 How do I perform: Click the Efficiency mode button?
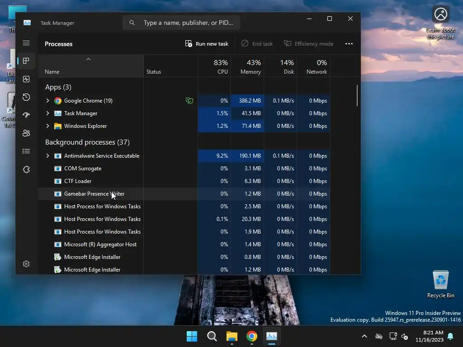(x=308, y=44)
